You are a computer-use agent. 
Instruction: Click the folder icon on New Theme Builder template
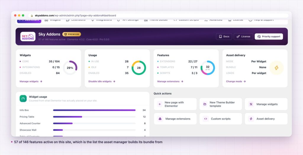(x=205, y=104)
